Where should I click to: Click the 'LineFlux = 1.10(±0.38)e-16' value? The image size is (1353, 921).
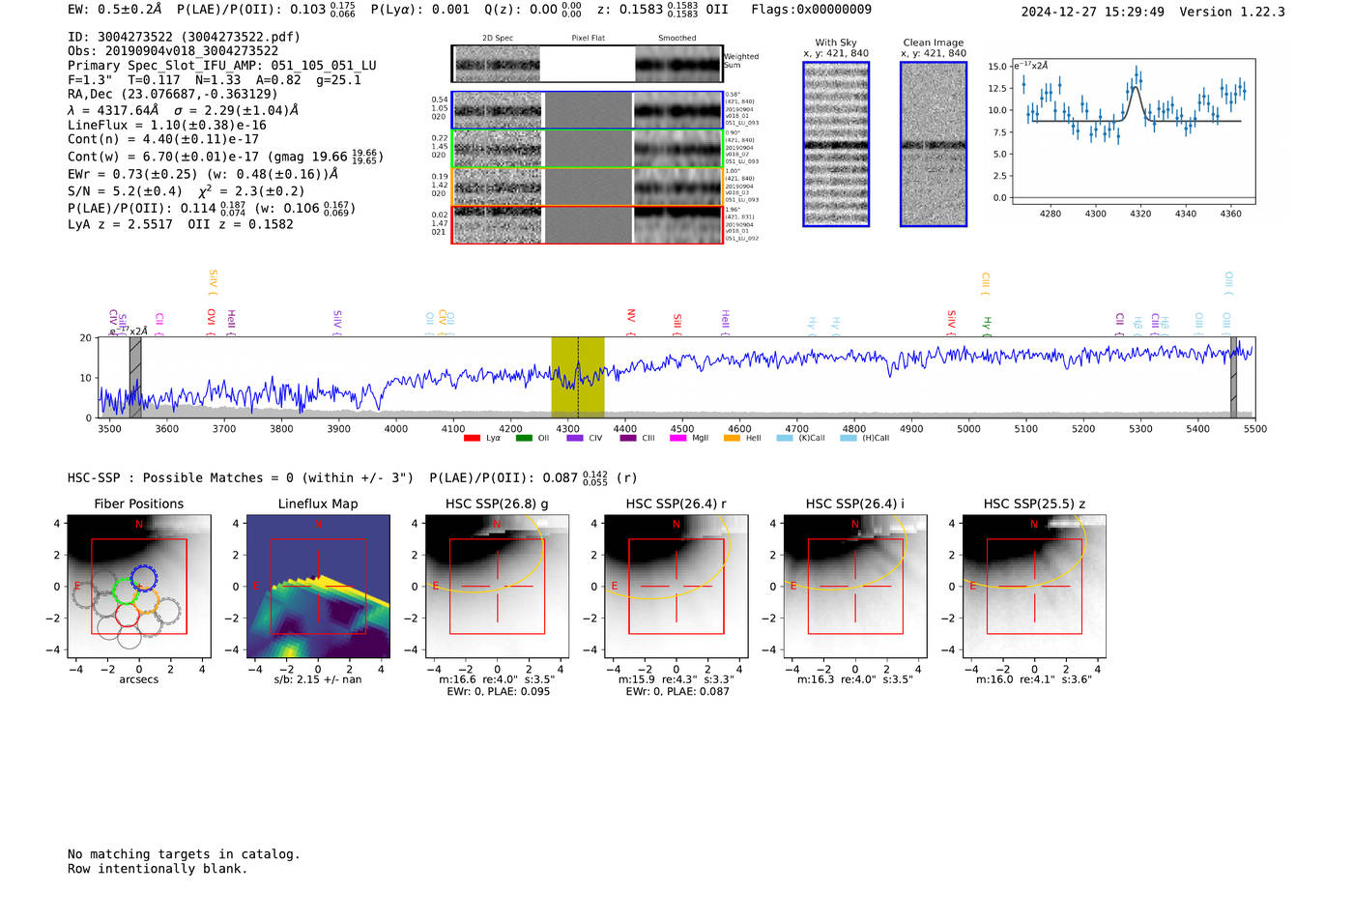pos(167,125)
